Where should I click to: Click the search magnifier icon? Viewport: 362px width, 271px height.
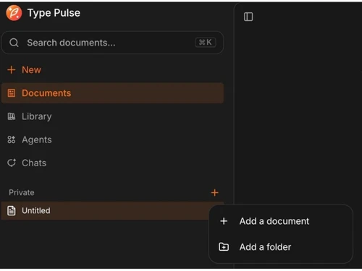coord(14,43)
